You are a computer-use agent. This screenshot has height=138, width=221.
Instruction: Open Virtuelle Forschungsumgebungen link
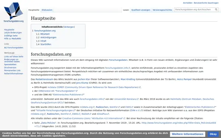point(56,110)
